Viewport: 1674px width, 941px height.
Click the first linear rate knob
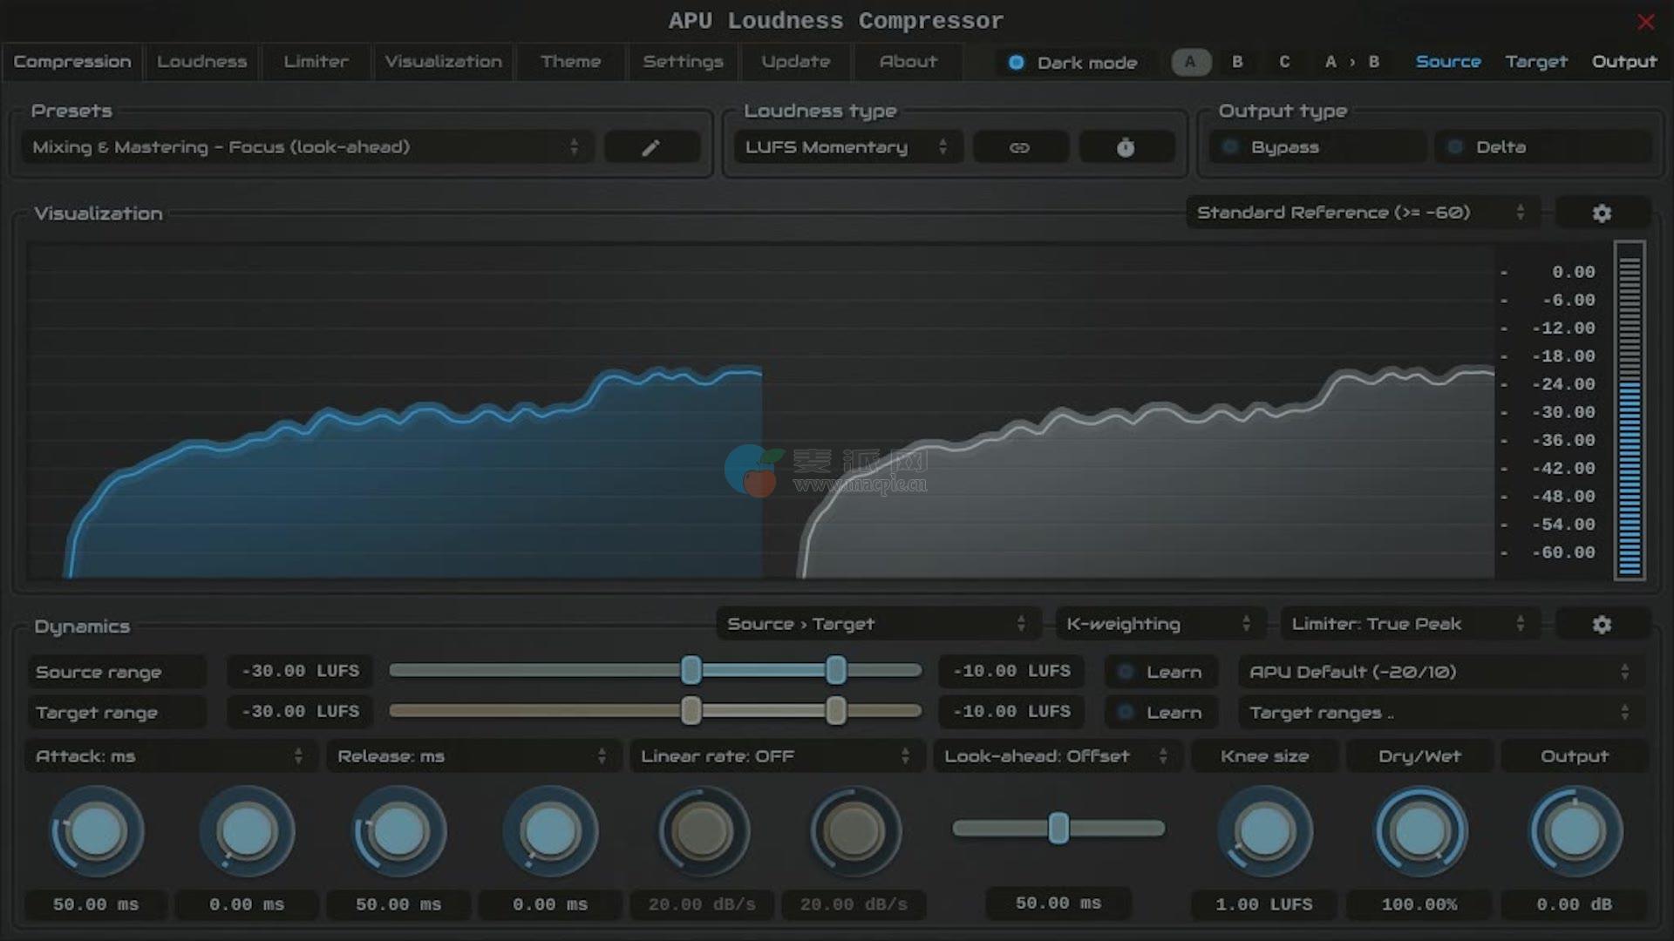[702, 832]
